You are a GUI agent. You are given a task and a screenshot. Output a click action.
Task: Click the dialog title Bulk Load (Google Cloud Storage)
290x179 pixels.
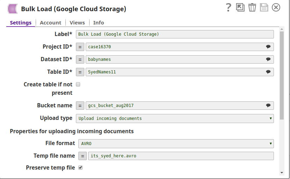pyautogui.click(x=73, y=9)
